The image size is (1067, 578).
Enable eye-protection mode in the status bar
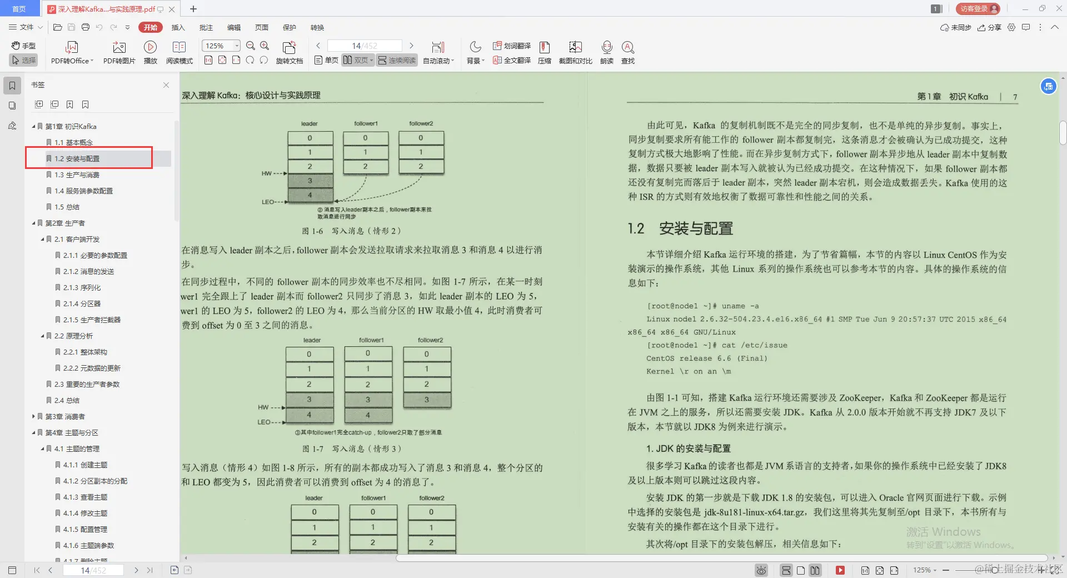click(761, 570)
